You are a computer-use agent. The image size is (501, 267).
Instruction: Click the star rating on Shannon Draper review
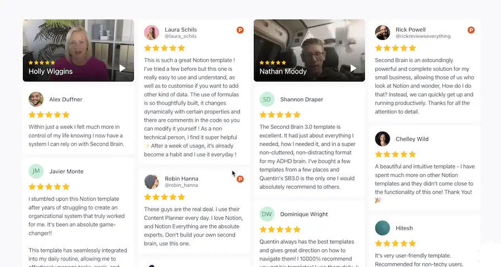coord(280,115)
